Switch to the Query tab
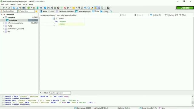This screenshot has height=109, width=194. 104,12
